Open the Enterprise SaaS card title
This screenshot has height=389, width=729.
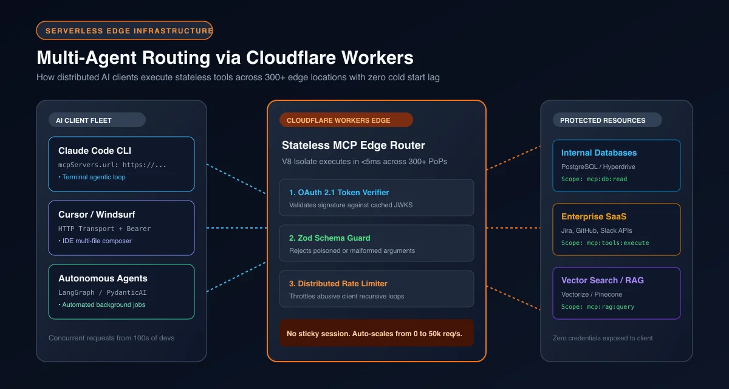tap(594, 216)
